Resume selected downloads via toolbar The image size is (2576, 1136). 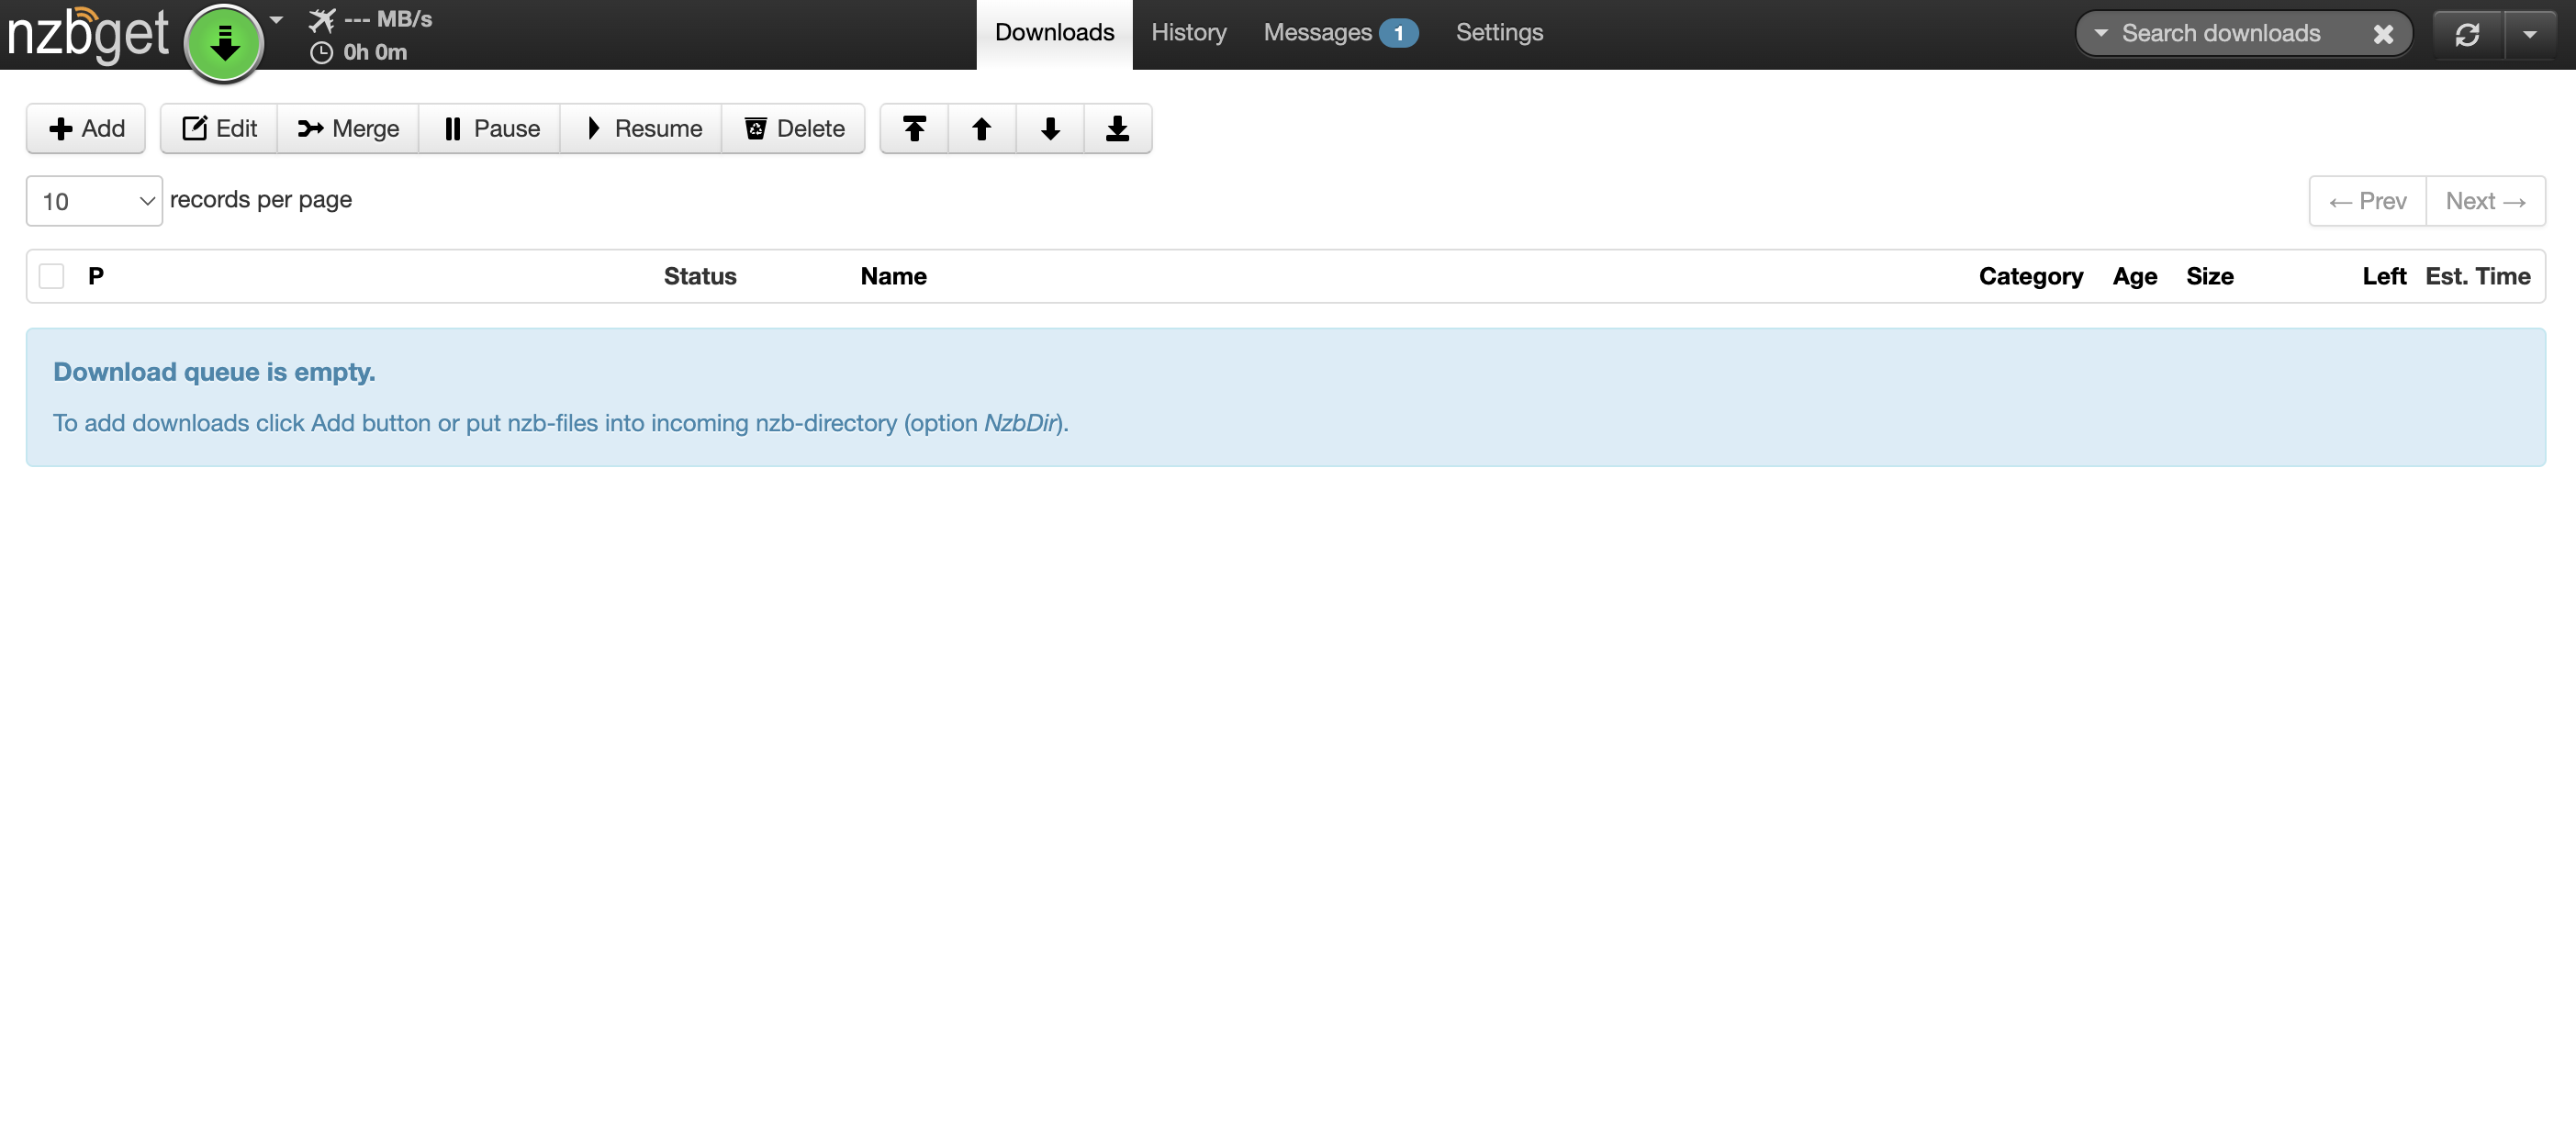point(640,128)
